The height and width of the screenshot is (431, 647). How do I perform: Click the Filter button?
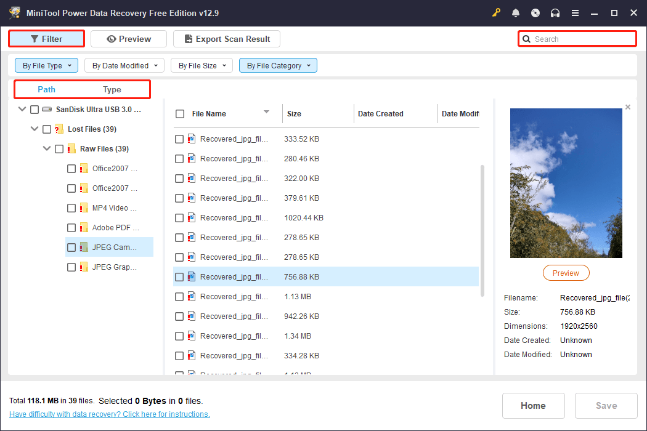(47, 39)
